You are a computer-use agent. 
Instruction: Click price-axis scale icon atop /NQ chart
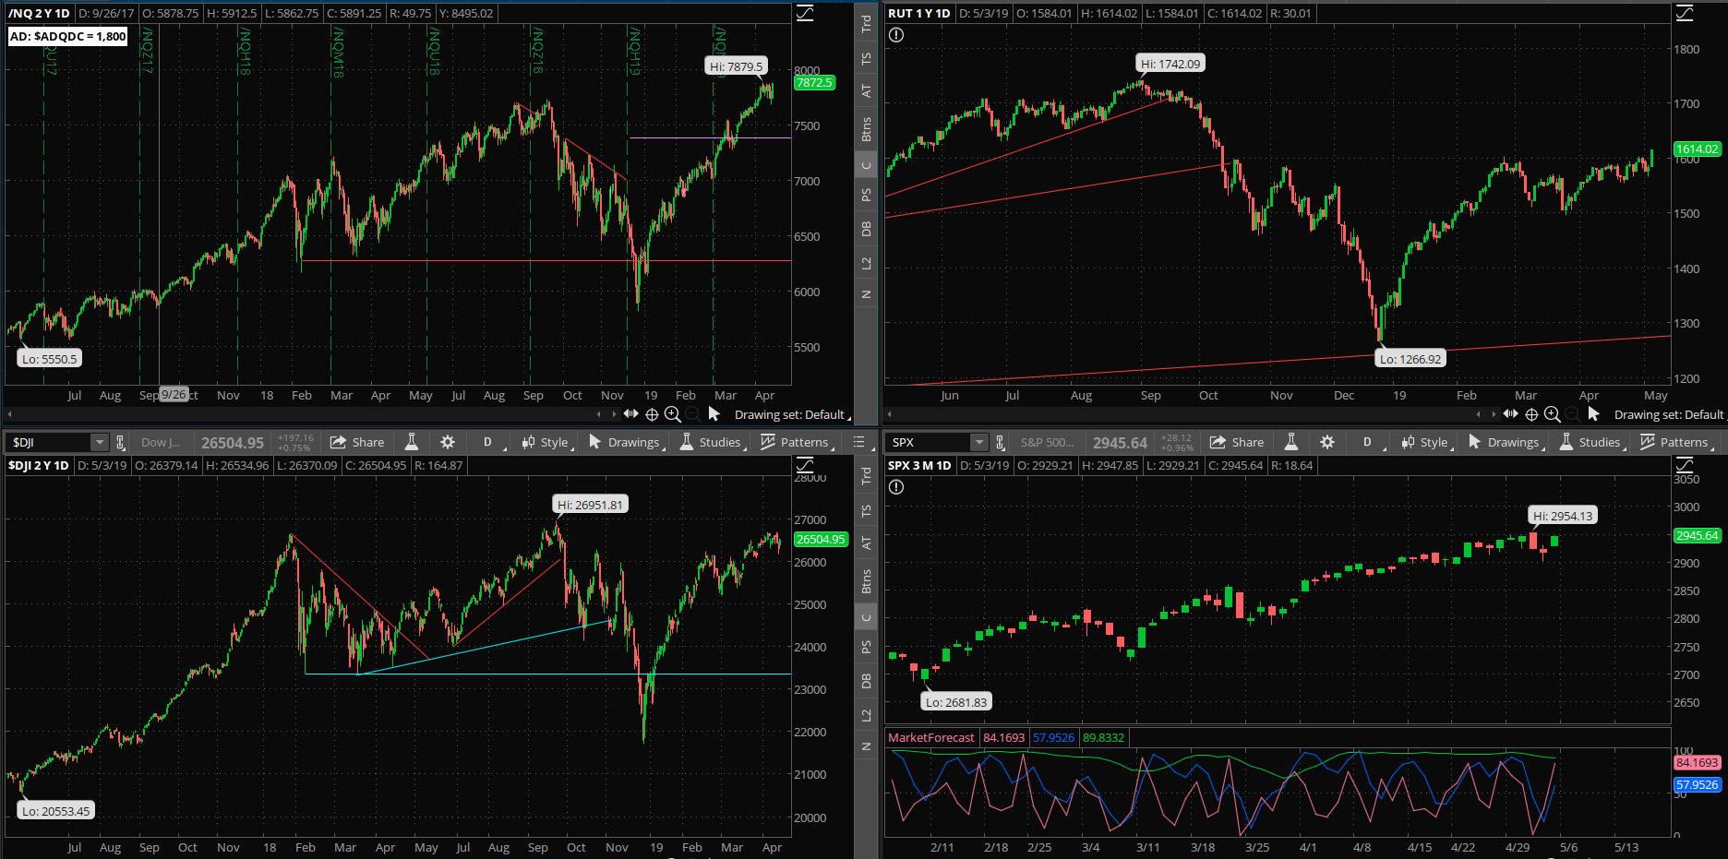(806, 13)
